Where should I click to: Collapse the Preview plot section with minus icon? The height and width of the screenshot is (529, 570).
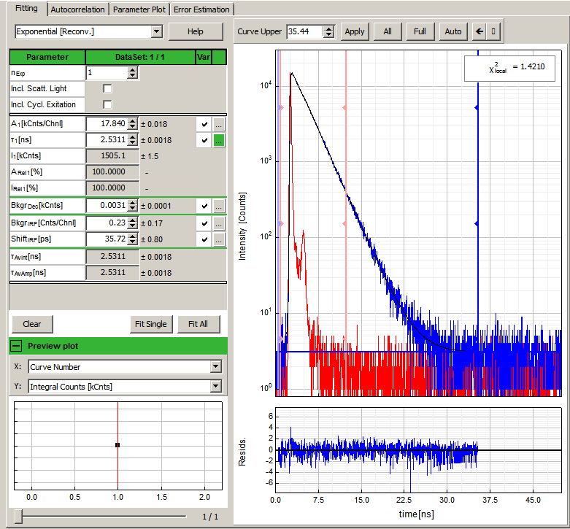17,346
